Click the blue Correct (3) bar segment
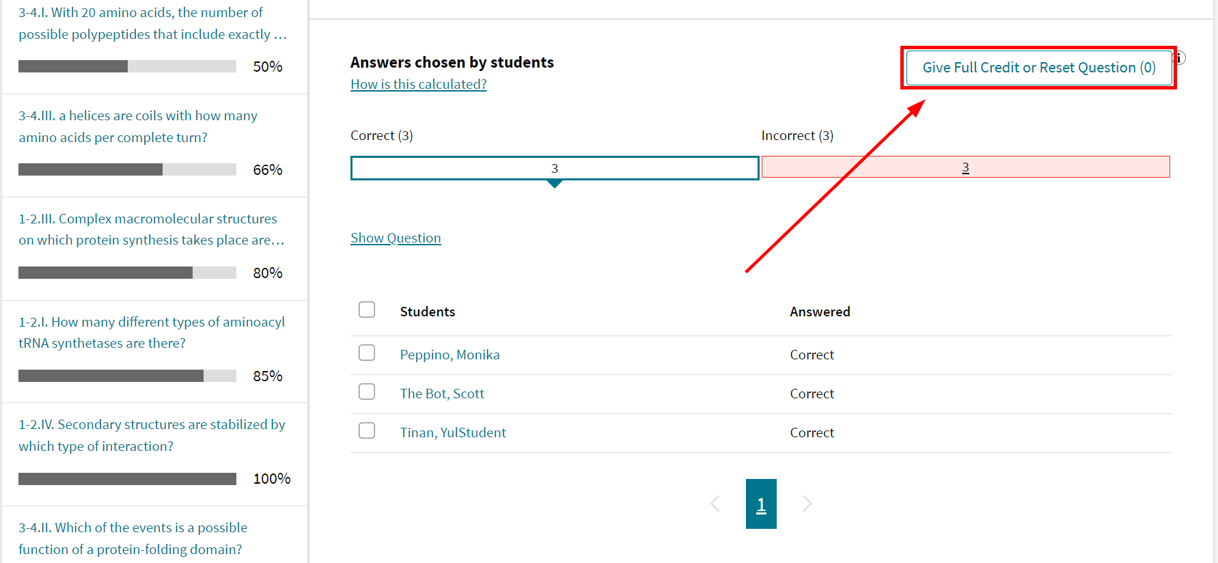This screenshot has height=563, width=1218. 555,167
